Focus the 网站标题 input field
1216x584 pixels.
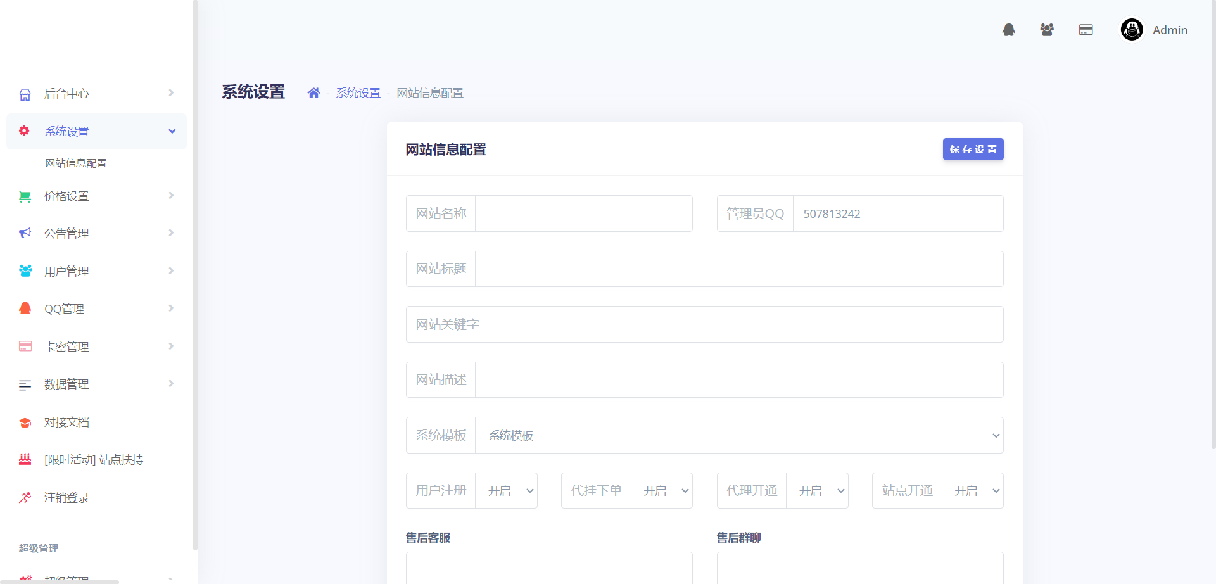coord(739,269)
